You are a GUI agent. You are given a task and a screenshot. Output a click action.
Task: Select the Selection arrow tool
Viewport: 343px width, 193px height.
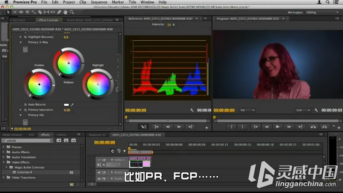click(8, 12)
